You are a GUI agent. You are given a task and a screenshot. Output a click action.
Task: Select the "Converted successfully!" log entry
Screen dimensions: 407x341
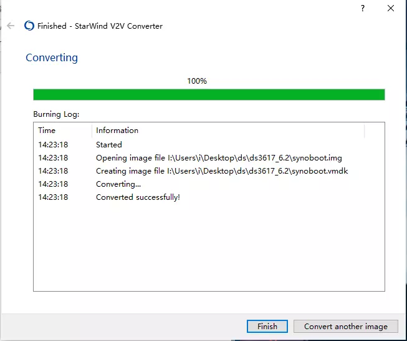tap(138, 197)
